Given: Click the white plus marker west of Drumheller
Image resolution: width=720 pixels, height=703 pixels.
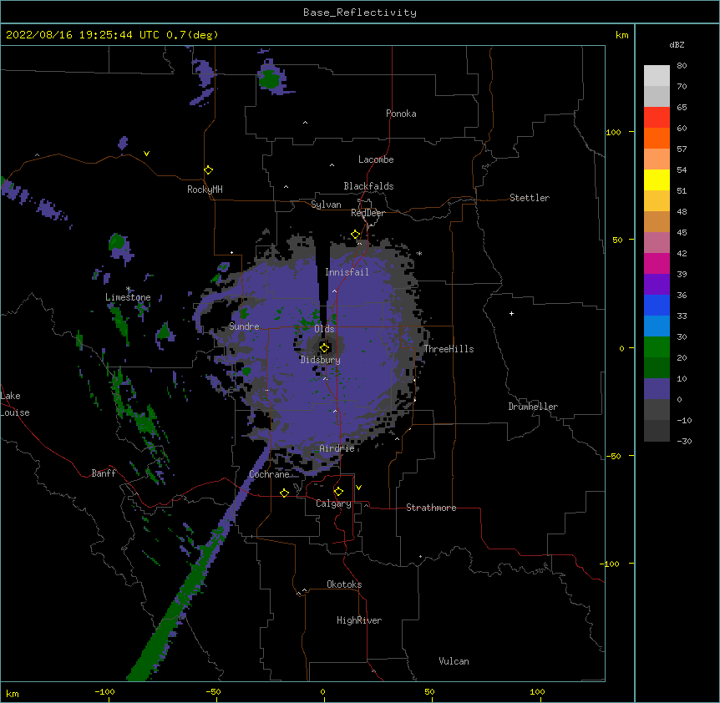Looking at the screenshot, I should 511,313.
